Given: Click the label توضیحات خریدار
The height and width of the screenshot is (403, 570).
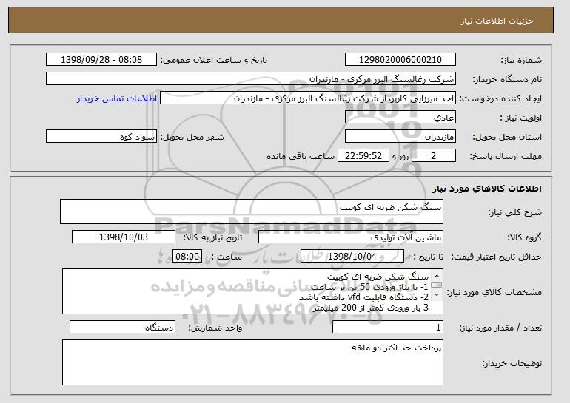Looking at the screenshot, I should click(512, 363).
